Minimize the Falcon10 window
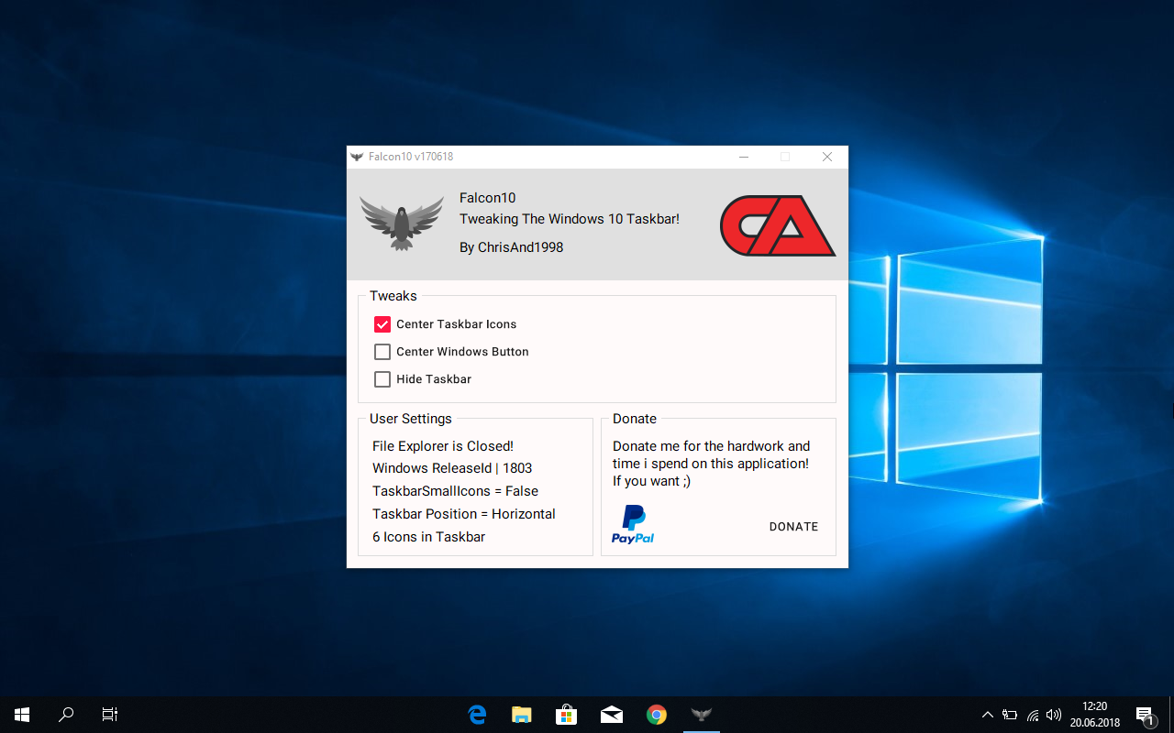 click(743, 157)
